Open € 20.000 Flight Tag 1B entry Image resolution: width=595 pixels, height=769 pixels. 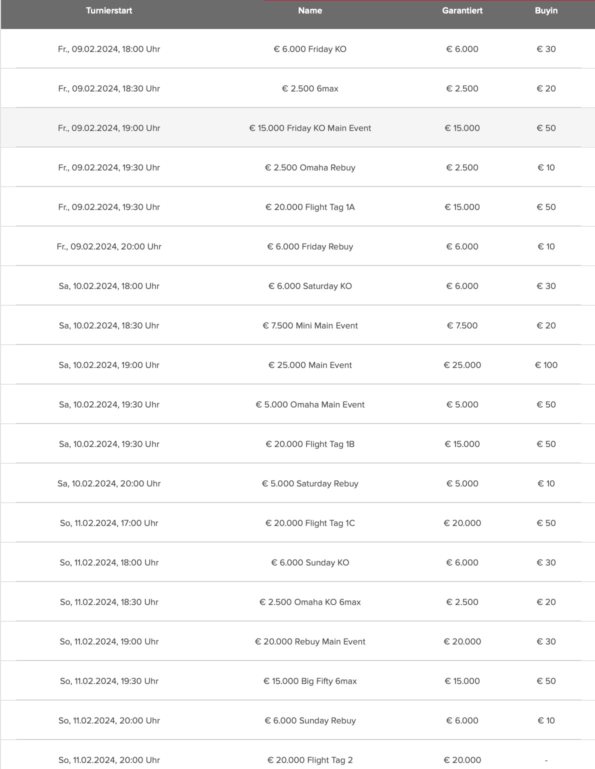tap(310, 444)
